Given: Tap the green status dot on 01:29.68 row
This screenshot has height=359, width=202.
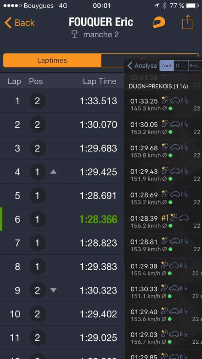Looking at the screenshot, I should [171, 155].
